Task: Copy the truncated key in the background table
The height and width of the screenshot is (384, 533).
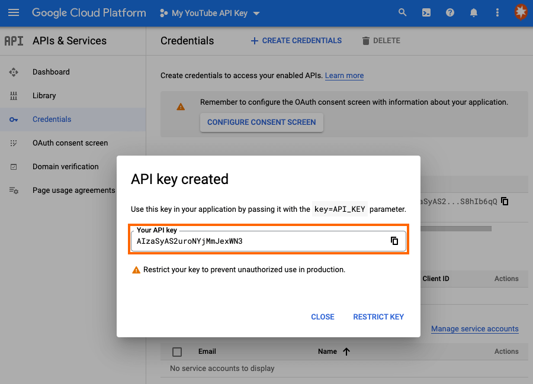Action: (505, 201)
